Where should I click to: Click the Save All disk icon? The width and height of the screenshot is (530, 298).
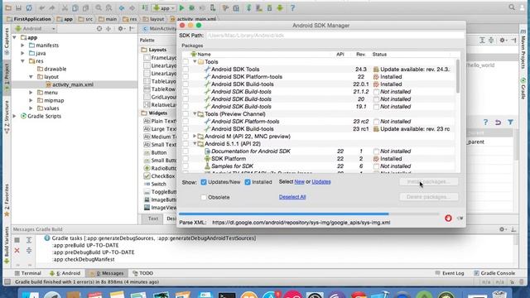(x=18, y=7)
